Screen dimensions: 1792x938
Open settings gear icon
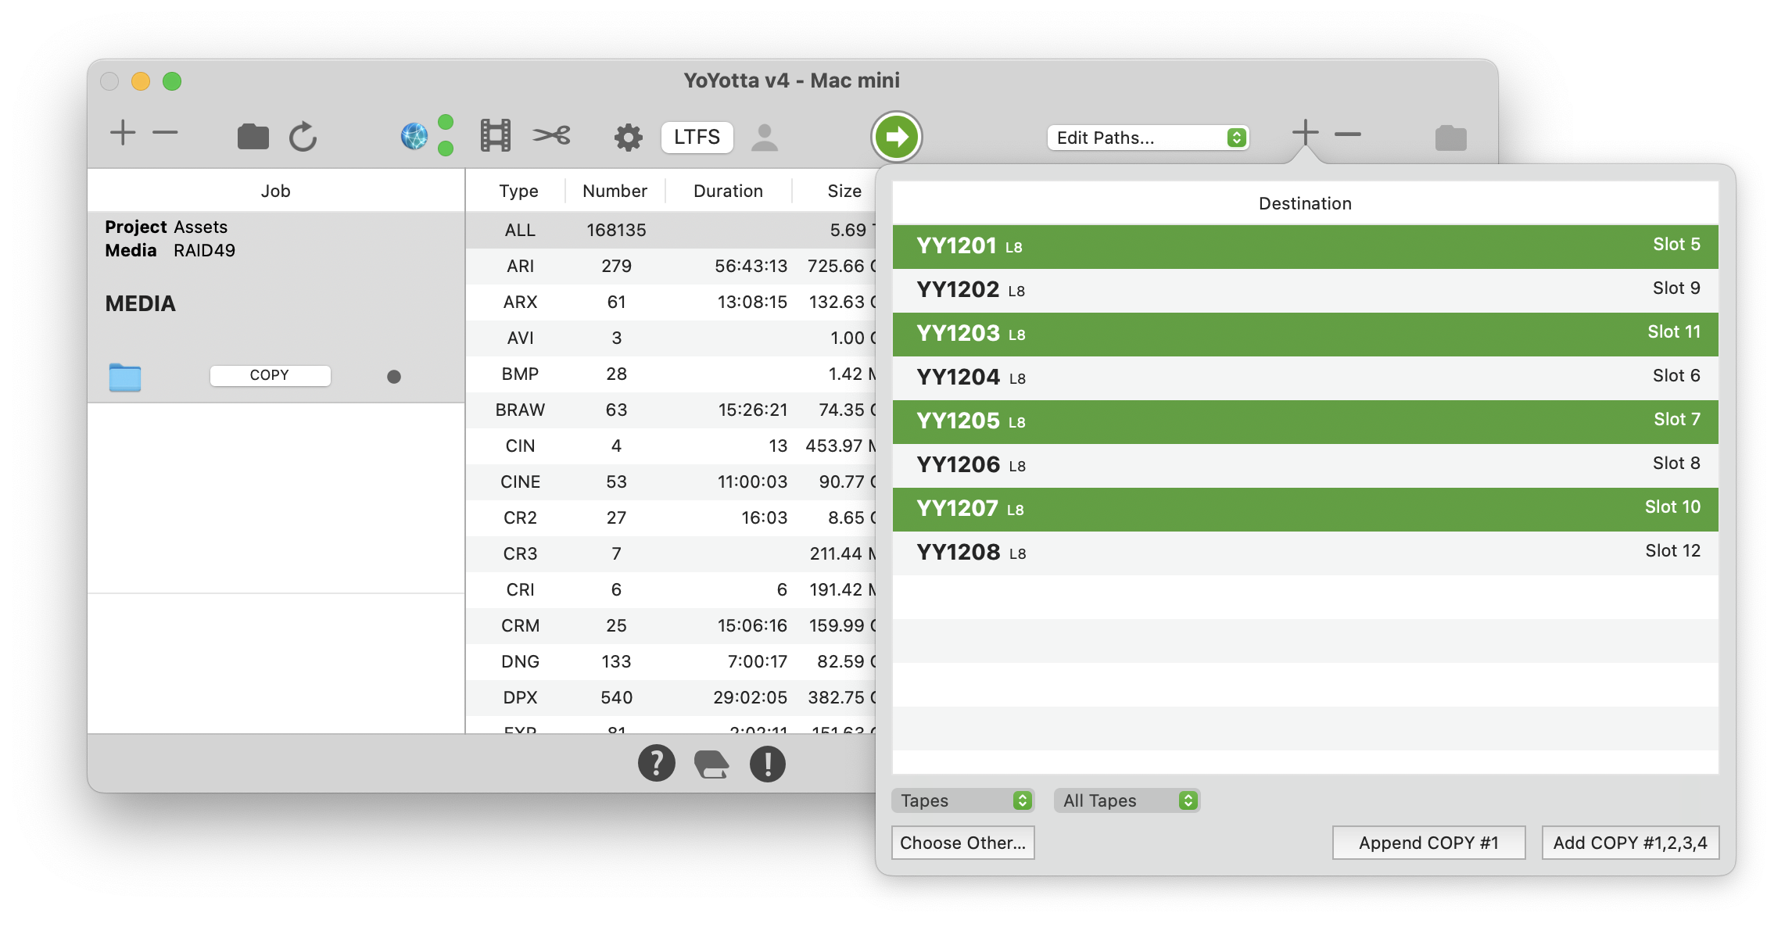[x=628, y=138]
